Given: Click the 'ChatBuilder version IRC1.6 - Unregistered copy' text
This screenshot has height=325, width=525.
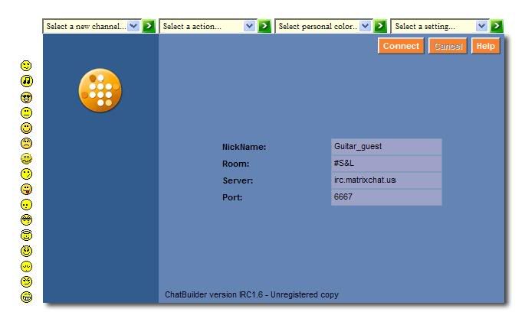Looking at the screenshot, I should point(252,294).
